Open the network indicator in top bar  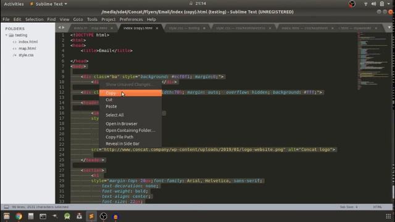pyautogui.click(x=365, y=4)
